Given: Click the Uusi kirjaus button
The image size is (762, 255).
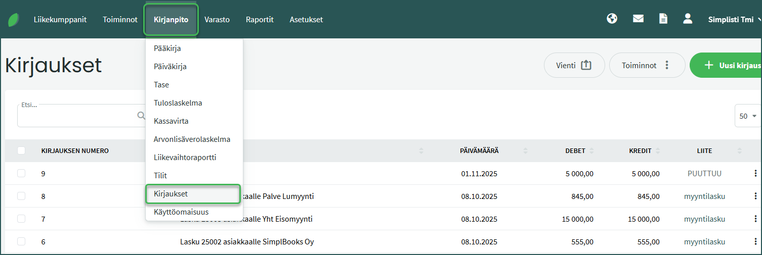Looking at the screenshot, I should tap(728, 65).
